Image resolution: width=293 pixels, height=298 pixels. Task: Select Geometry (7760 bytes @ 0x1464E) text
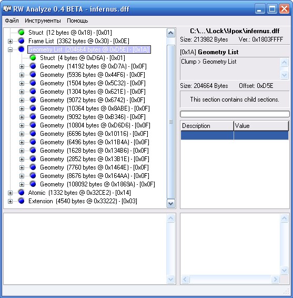pyautogui.click(x=94, y=167)
